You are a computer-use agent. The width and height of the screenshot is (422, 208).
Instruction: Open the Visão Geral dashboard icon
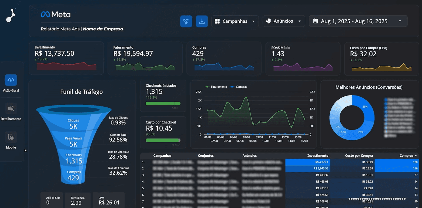pos(11,80)
